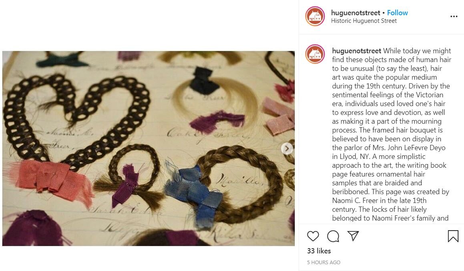Viewport: 464px width, 271px height.
Task: Click the hair art photo
Action: click(149, 148)
